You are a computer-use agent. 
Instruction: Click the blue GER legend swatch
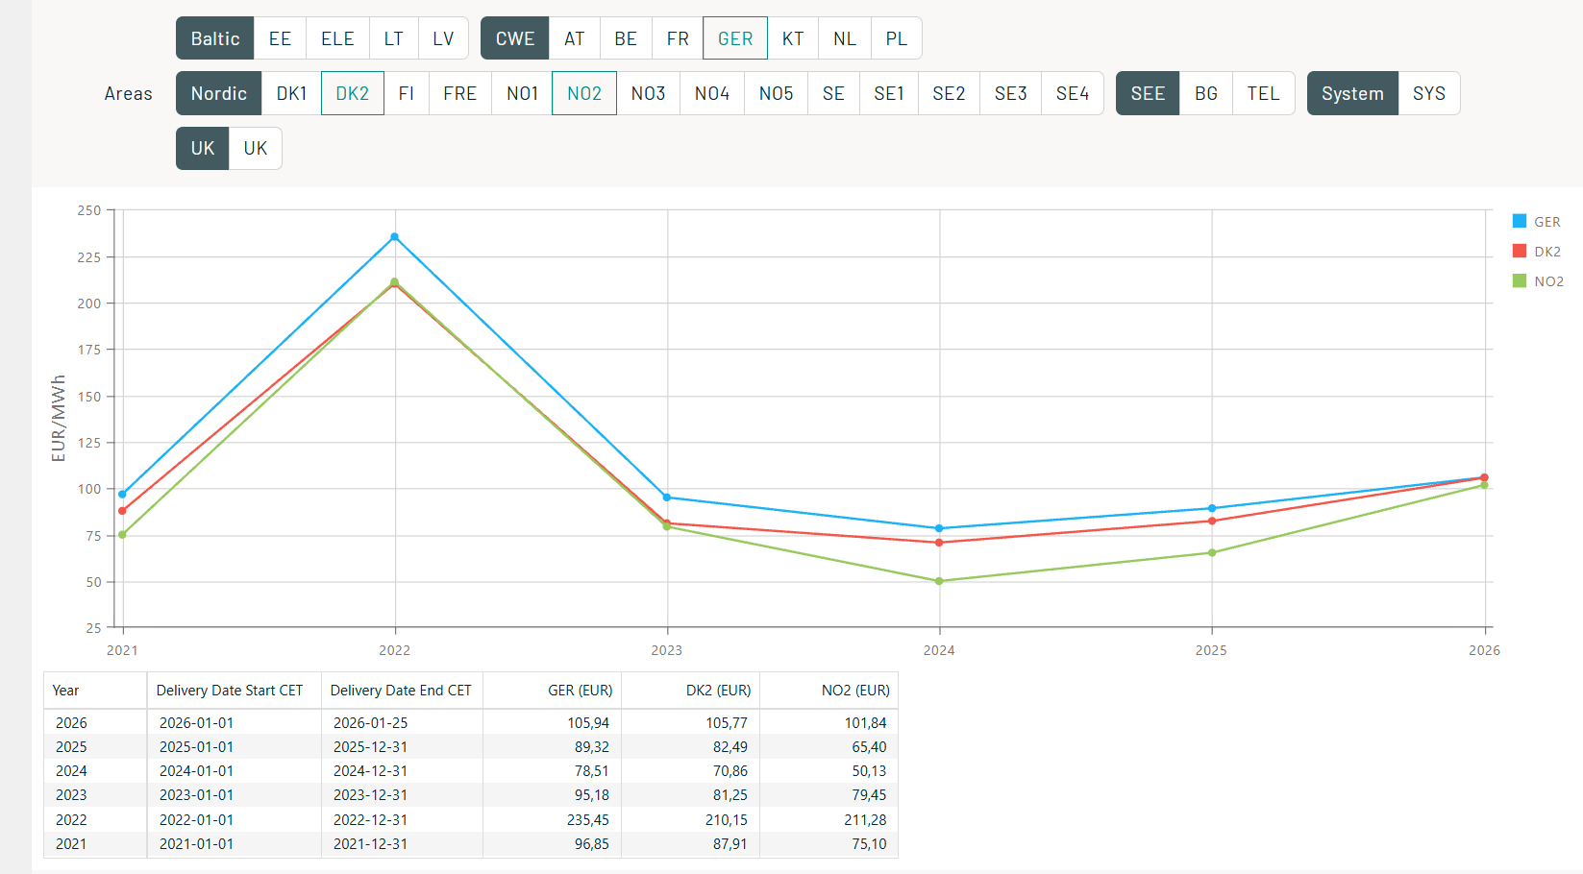[x=1520, y=221]
